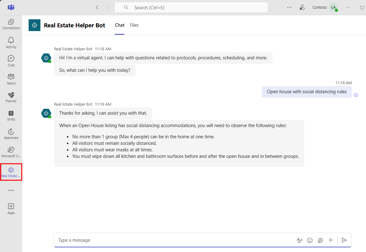Click the emoji picker icon
366x252 pixels.
(x=310, y=240)
